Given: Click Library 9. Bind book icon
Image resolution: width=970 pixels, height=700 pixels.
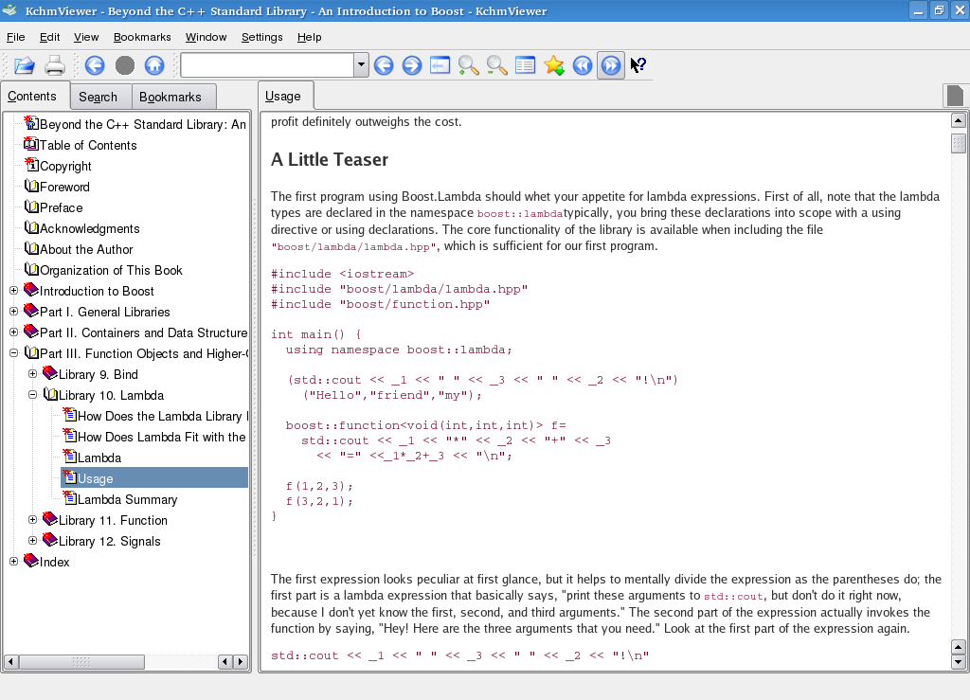Looking at the screenshot, I should click(50, 373).
